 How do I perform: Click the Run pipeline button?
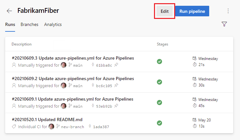(192, 11)
